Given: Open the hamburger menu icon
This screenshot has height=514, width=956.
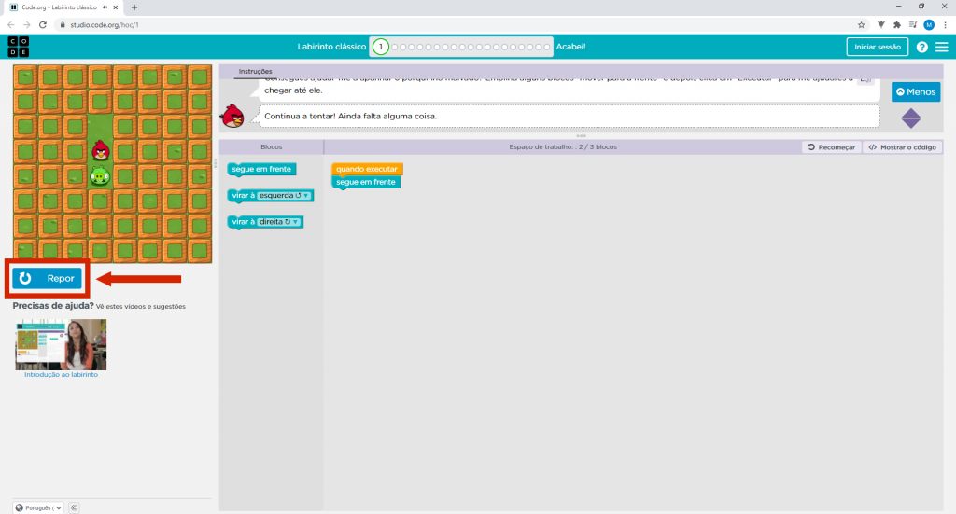Looking at the screenshot, I should 942,47.
